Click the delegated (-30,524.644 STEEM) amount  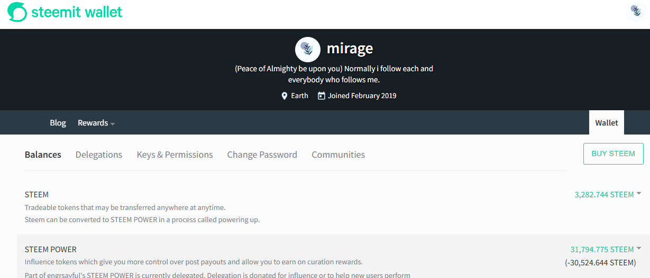point(600,262)
